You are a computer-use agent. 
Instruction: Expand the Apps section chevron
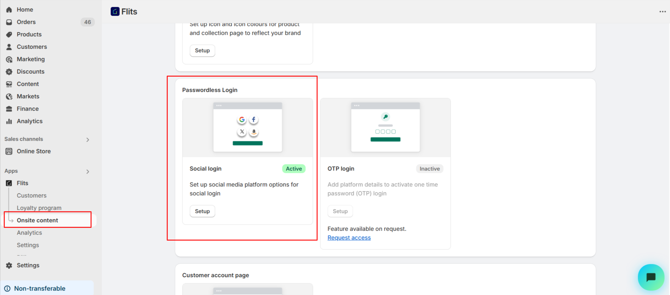coord(88,171)
